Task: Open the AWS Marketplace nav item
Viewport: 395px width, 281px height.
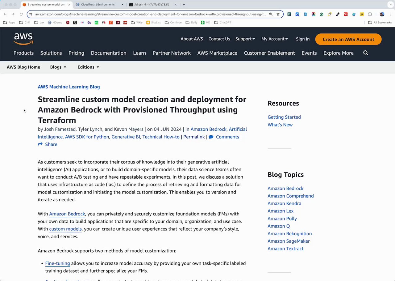Action: click(x=217, y=53)
